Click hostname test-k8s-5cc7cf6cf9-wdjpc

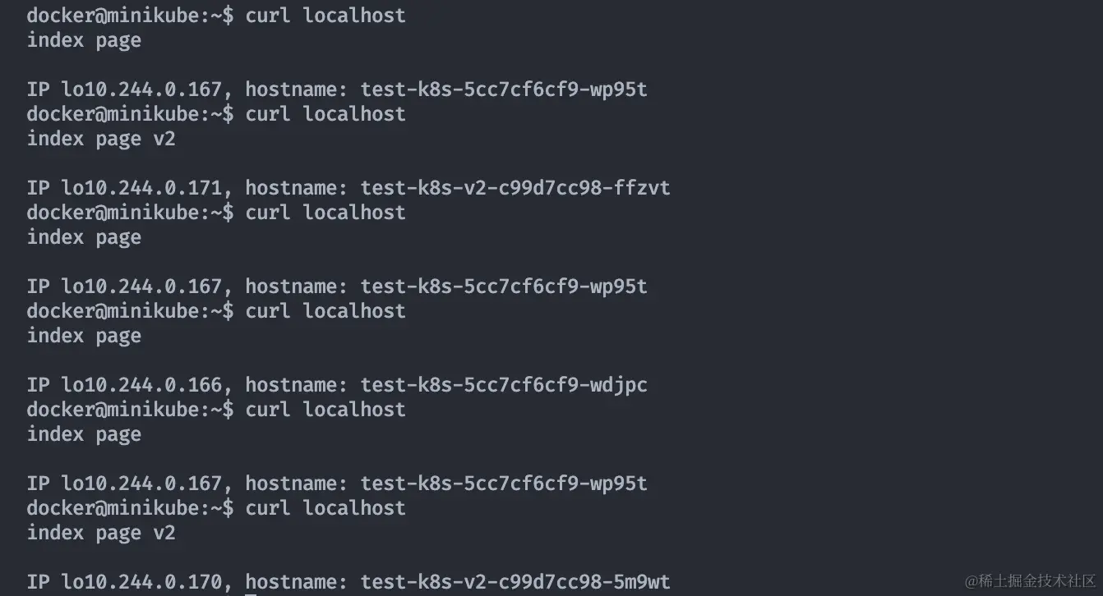click(x=503, y=385)
